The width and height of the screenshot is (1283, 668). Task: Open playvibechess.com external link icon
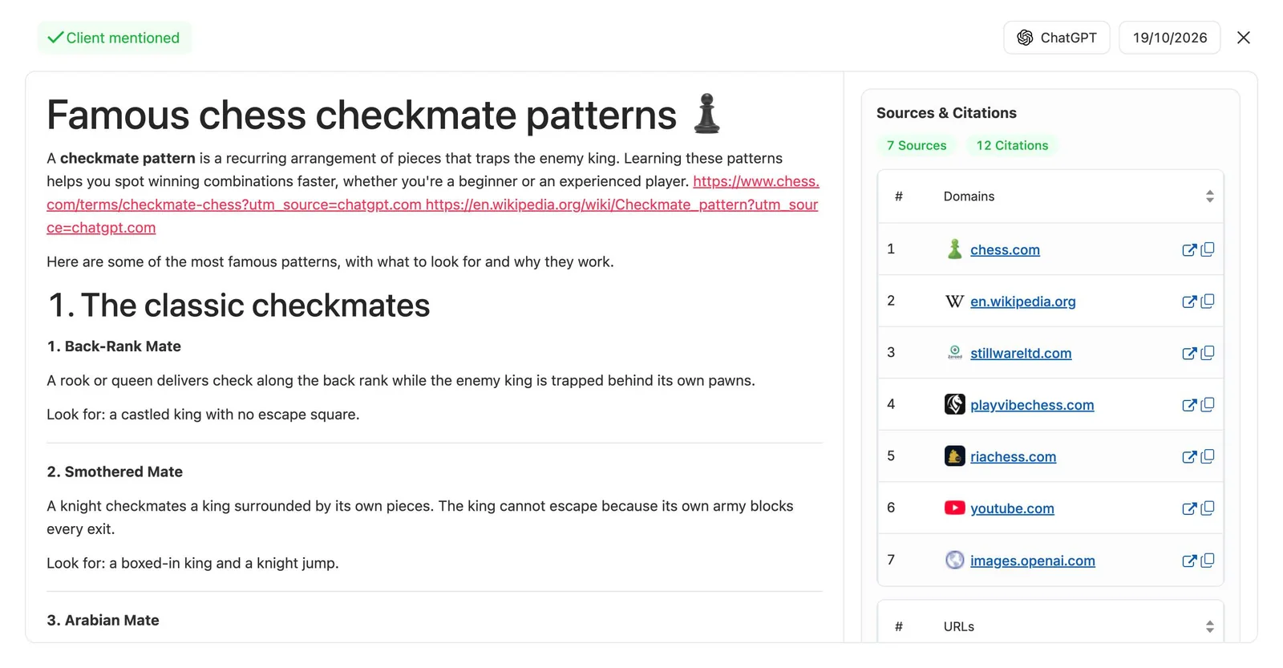[1189, 405]
